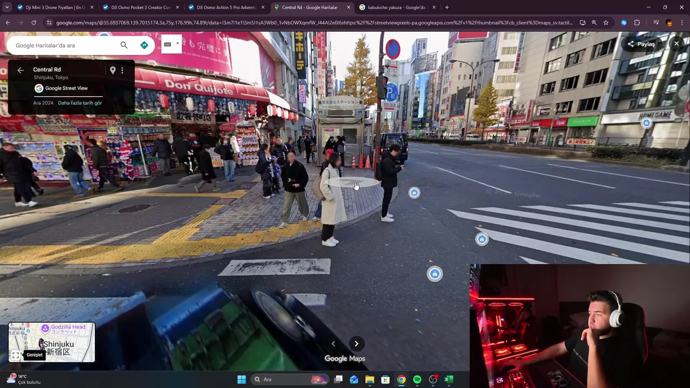The width and height of the screenshot is (690, 388).
Task: Close the 'DJI Osmo Pocket 3 Creator' tab
Action: (177, 8)
